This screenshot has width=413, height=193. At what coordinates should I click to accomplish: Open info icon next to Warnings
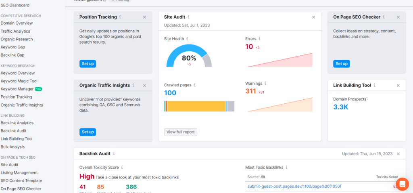point(265,83)
